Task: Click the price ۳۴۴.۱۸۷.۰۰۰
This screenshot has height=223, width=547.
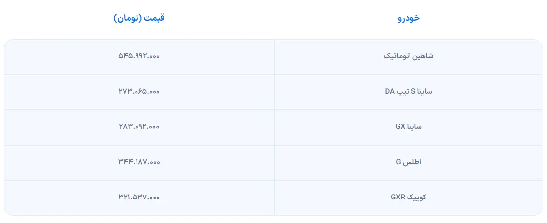Action: click(x=139, y=162)
